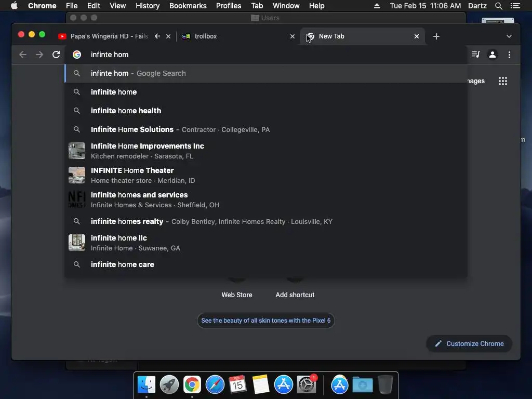Open Launchpad from the Dock
The height and width of the screenshot is (399, 532).
pos(169,385)
